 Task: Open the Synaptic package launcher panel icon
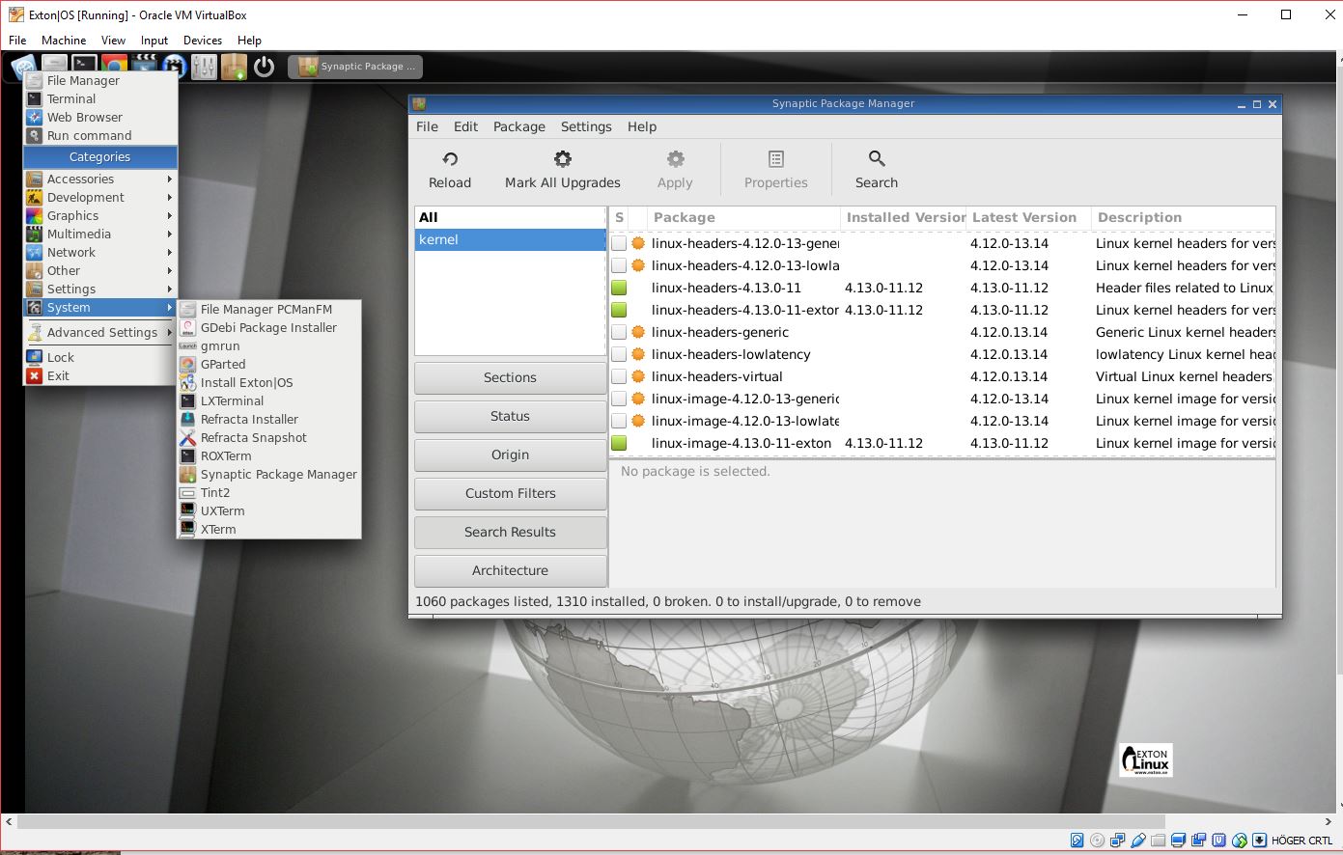pos(234,67)
